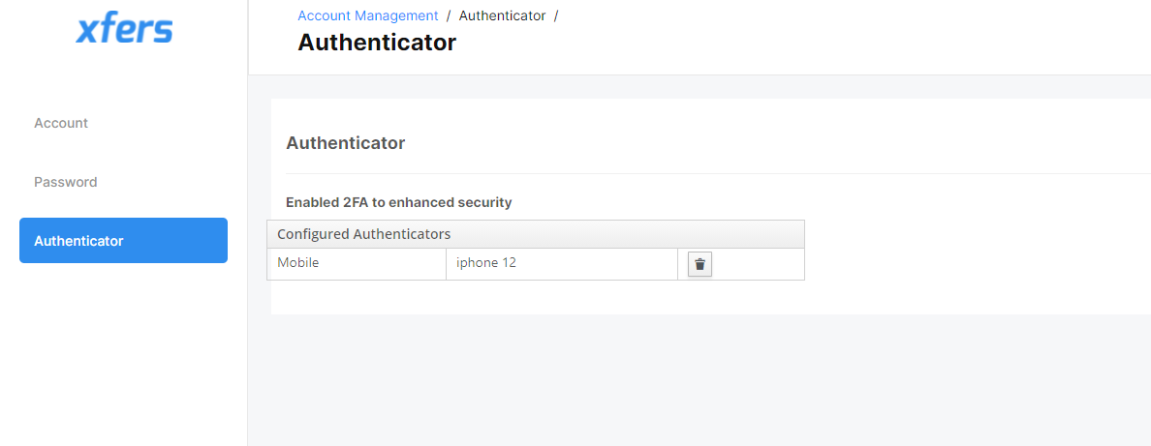Click the Authenticator breadcrumb item

point(502,15)
